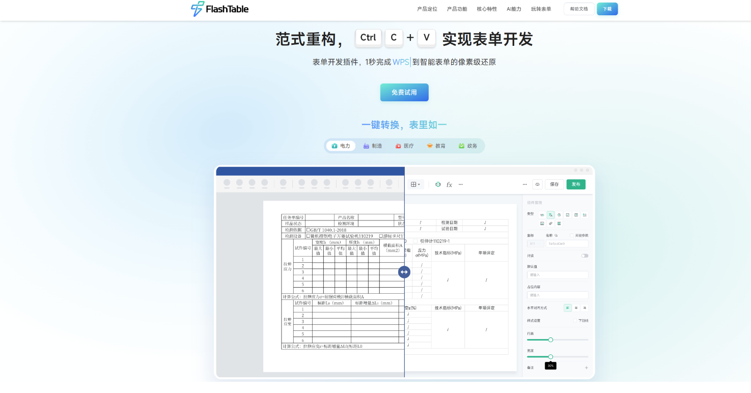This screenshot has width=751, height=393.
Task: Open 产品功能 in the navigation
Action: click(457, 9)
